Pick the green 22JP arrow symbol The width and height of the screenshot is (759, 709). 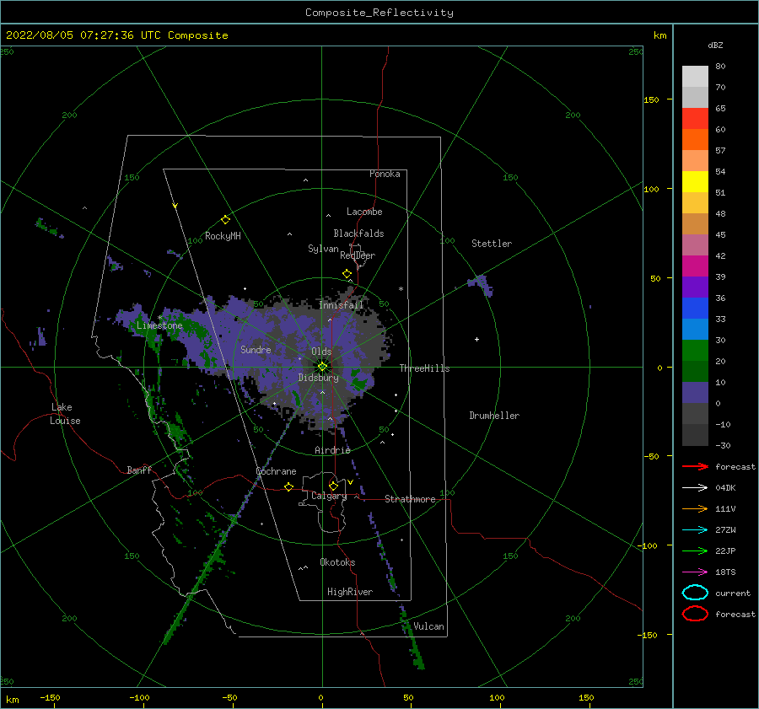coord(695,551)
